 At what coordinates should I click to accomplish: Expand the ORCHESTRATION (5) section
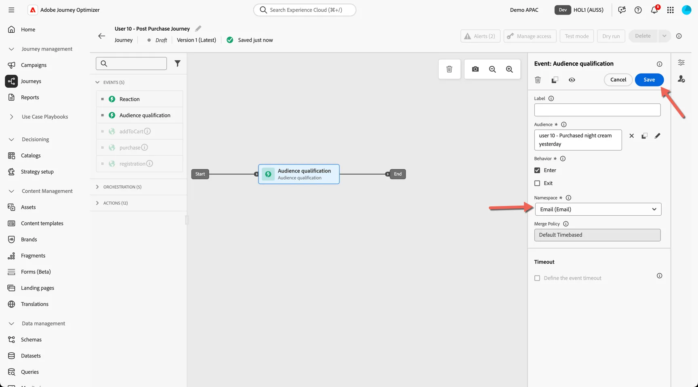pos(97,187)
